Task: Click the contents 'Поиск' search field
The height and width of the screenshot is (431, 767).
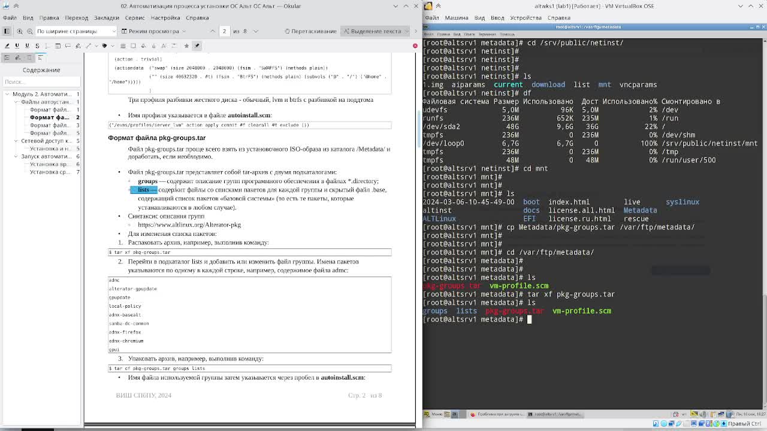Action: pyautogui.click(x=41, y=81)
